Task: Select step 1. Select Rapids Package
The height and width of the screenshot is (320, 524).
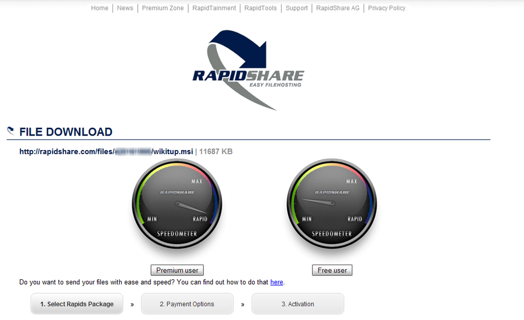Action: pos(77,304)
